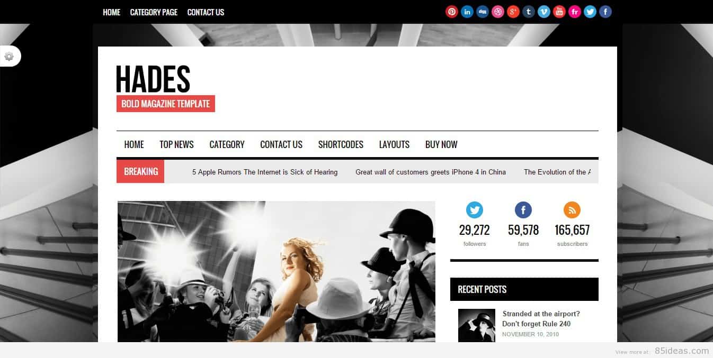
Task: Open the Layouts menu item
Action: click(394, 144)
